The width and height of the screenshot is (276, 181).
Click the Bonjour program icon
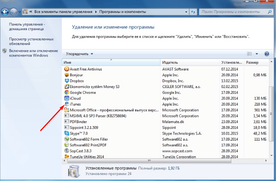click(66, 75)
